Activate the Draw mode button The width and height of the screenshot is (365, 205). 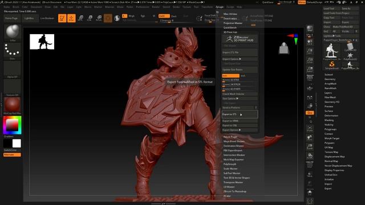pos(71,18)
